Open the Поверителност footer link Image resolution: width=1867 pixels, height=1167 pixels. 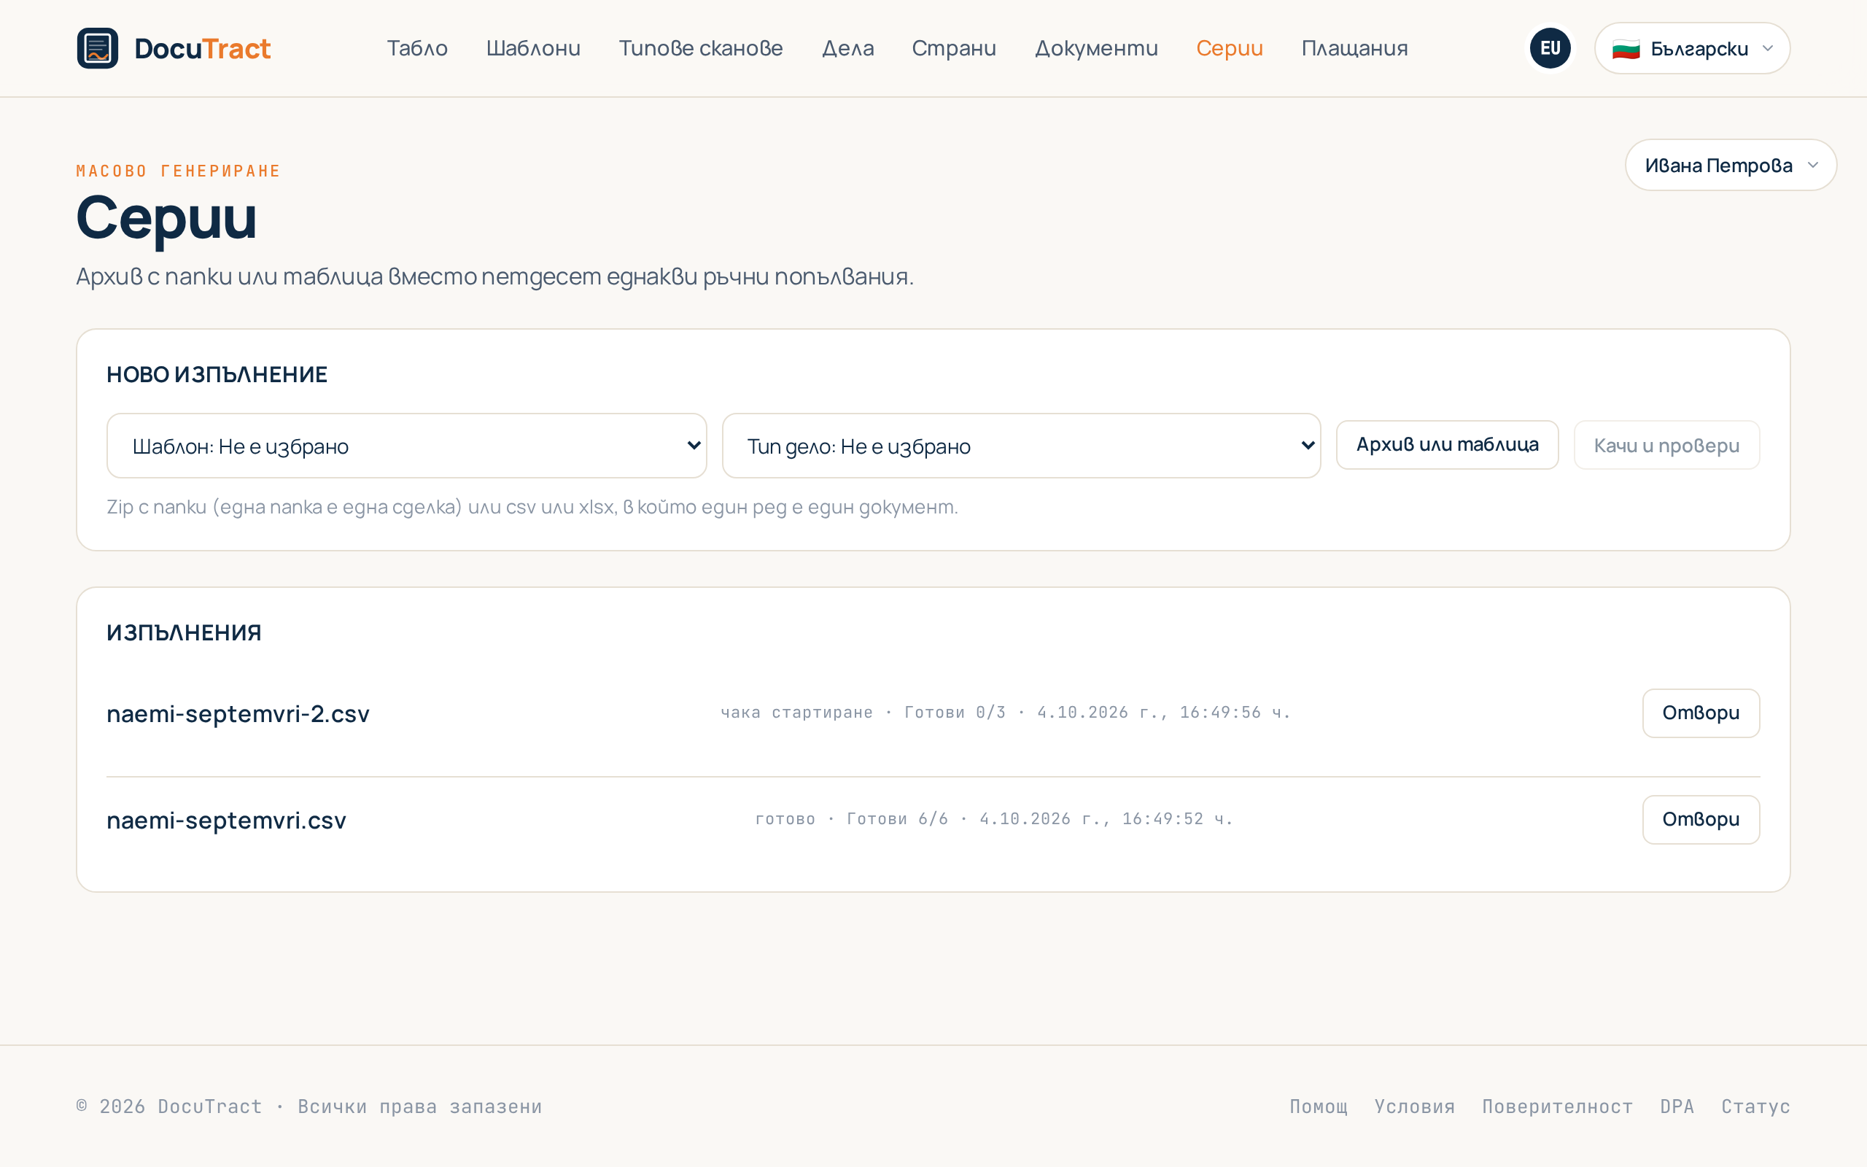[1557, 1106]
